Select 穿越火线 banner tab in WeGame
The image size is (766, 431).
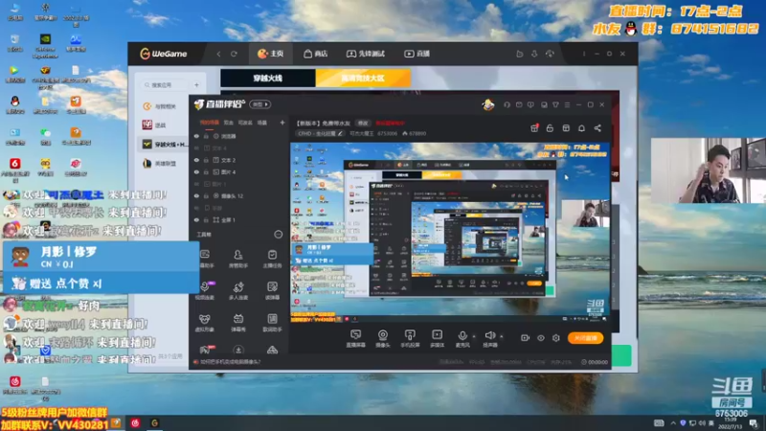tap(268, 79)
